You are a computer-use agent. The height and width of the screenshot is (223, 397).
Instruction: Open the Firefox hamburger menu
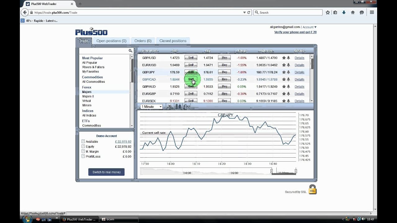tap(372, 12)
